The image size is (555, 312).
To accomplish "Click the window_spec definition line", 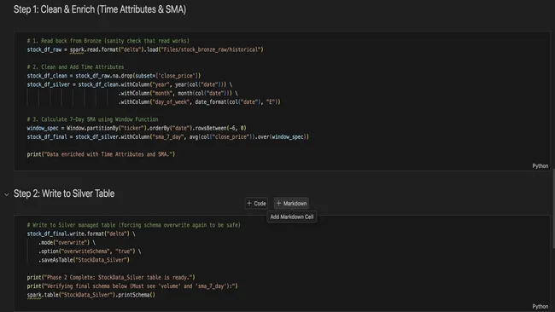I will point(137,128).
